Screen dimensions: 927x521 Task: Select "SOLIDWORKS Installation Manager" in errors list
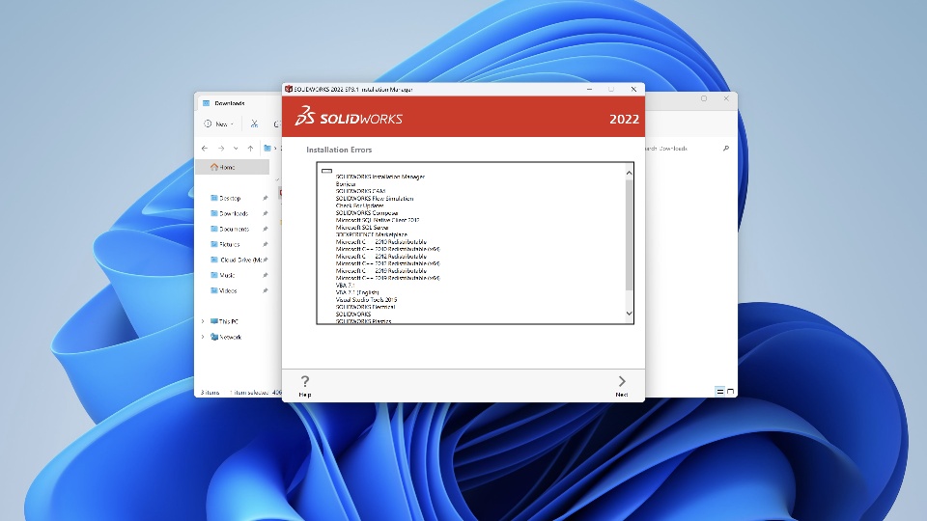380,177
